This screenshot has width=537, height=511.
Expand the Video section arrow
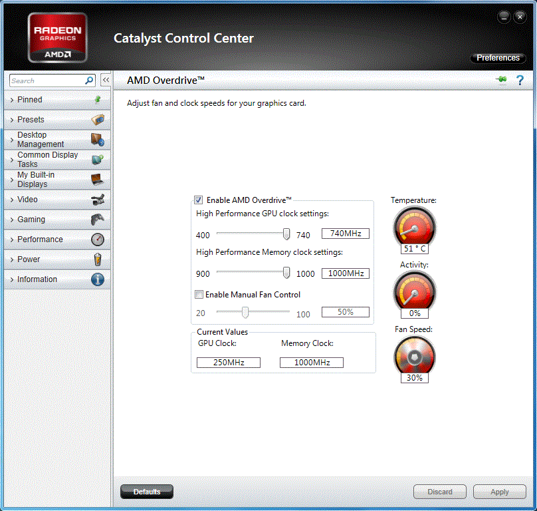click(x=12, y=200)
